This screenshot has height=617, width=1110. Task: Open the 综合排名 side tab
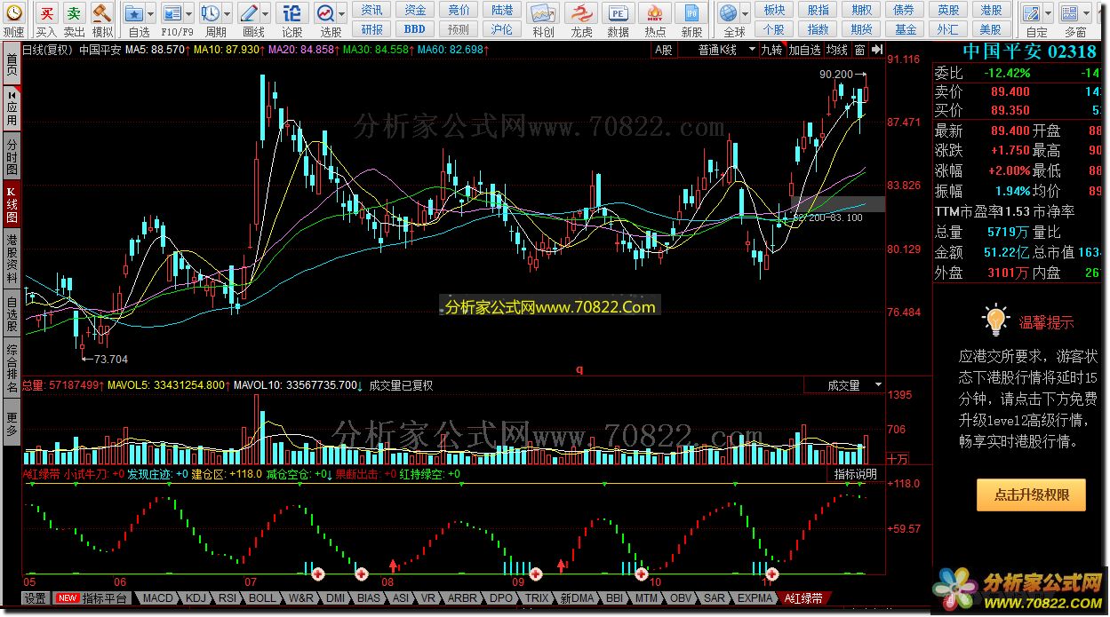[x=12, y=368]
